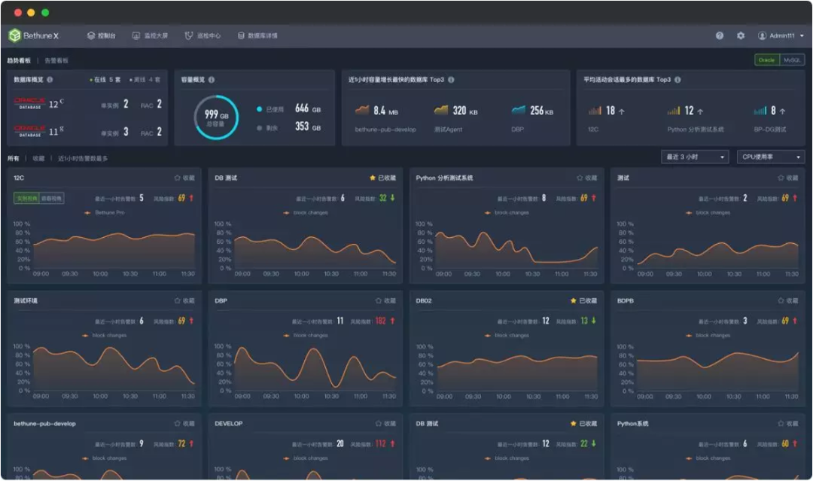This screenshot has width=813, height=481.
Task: Switch to the 告警看板 tab
Action: click(56, 61)
